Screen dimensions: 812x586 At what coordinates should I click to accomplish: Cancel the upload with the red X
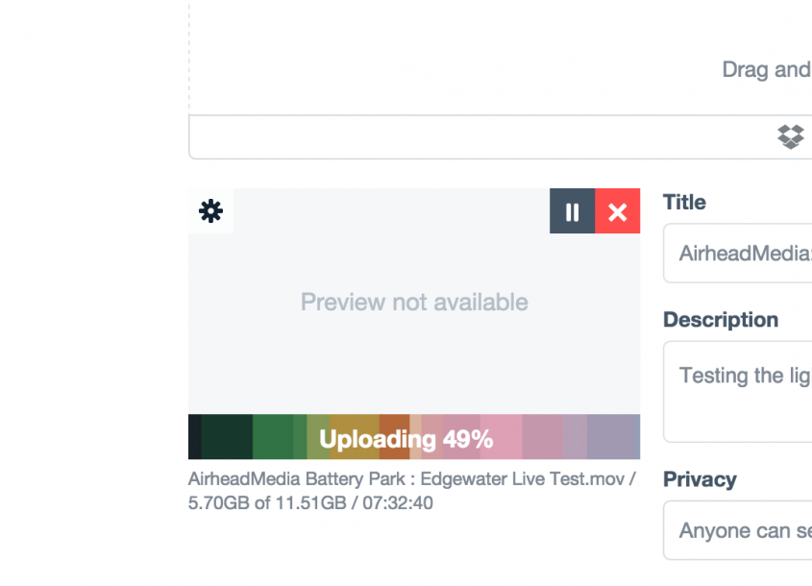click(x=618, y=211)
